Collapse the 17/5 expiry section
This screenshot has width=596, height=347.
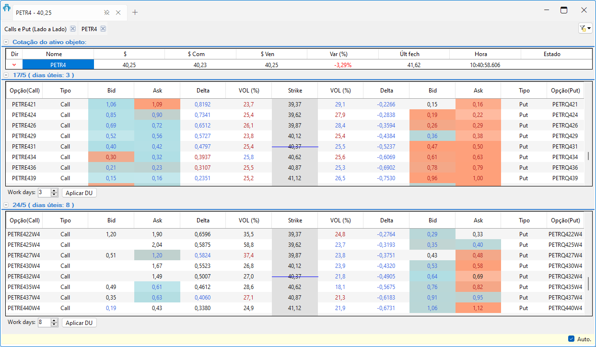pyautogui.click(x=6, y=75)
